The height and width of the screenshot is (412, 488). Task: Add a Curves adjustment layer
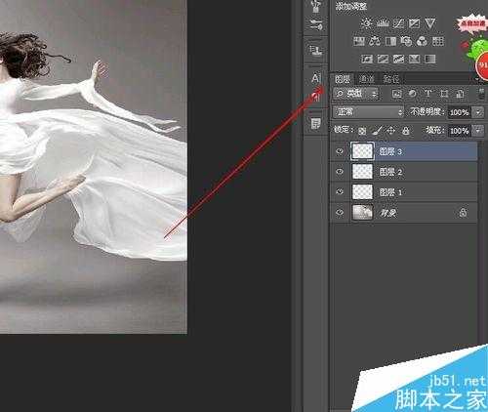coord(398,23)
